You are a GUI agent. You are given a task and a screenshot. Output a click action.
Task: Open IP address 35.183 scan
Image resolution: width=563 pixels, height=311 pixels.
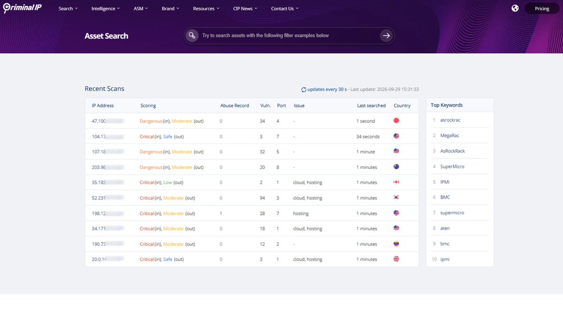(107, 182)
